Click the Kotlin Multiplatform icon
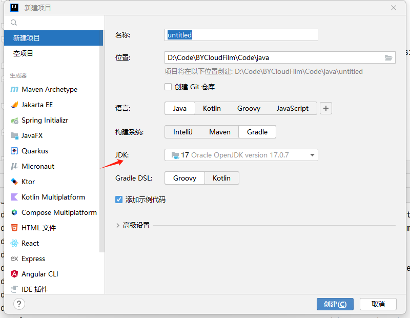Viewport: 410px width, 318px height. pos(14,197)
